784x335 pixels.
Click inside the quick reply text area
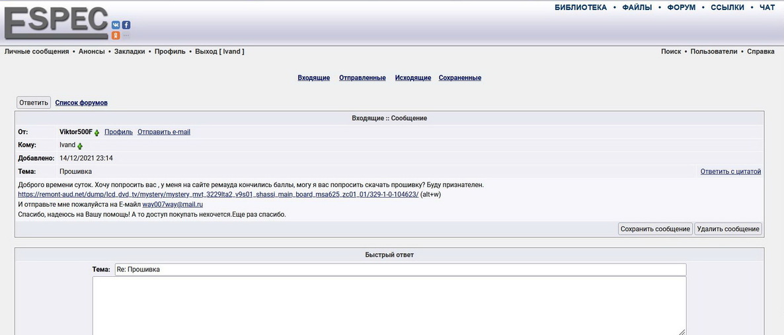pyautogui.click(x=389, y=304)
